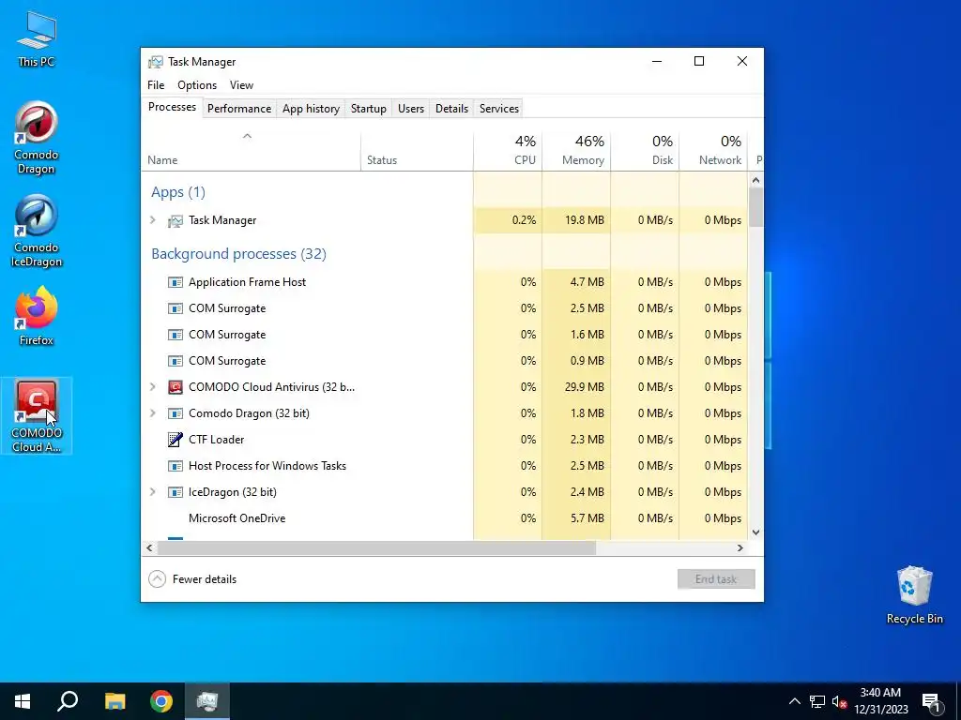
Task: Launch Google Chrome from the taskbar
Action: point(161,701)
